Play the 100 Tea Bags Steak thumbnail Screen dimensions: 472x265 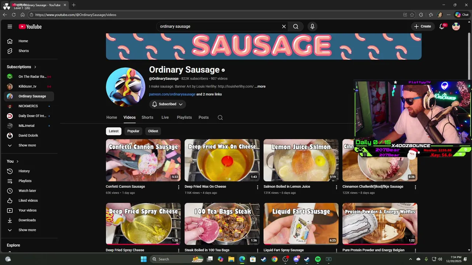point(222,224)
